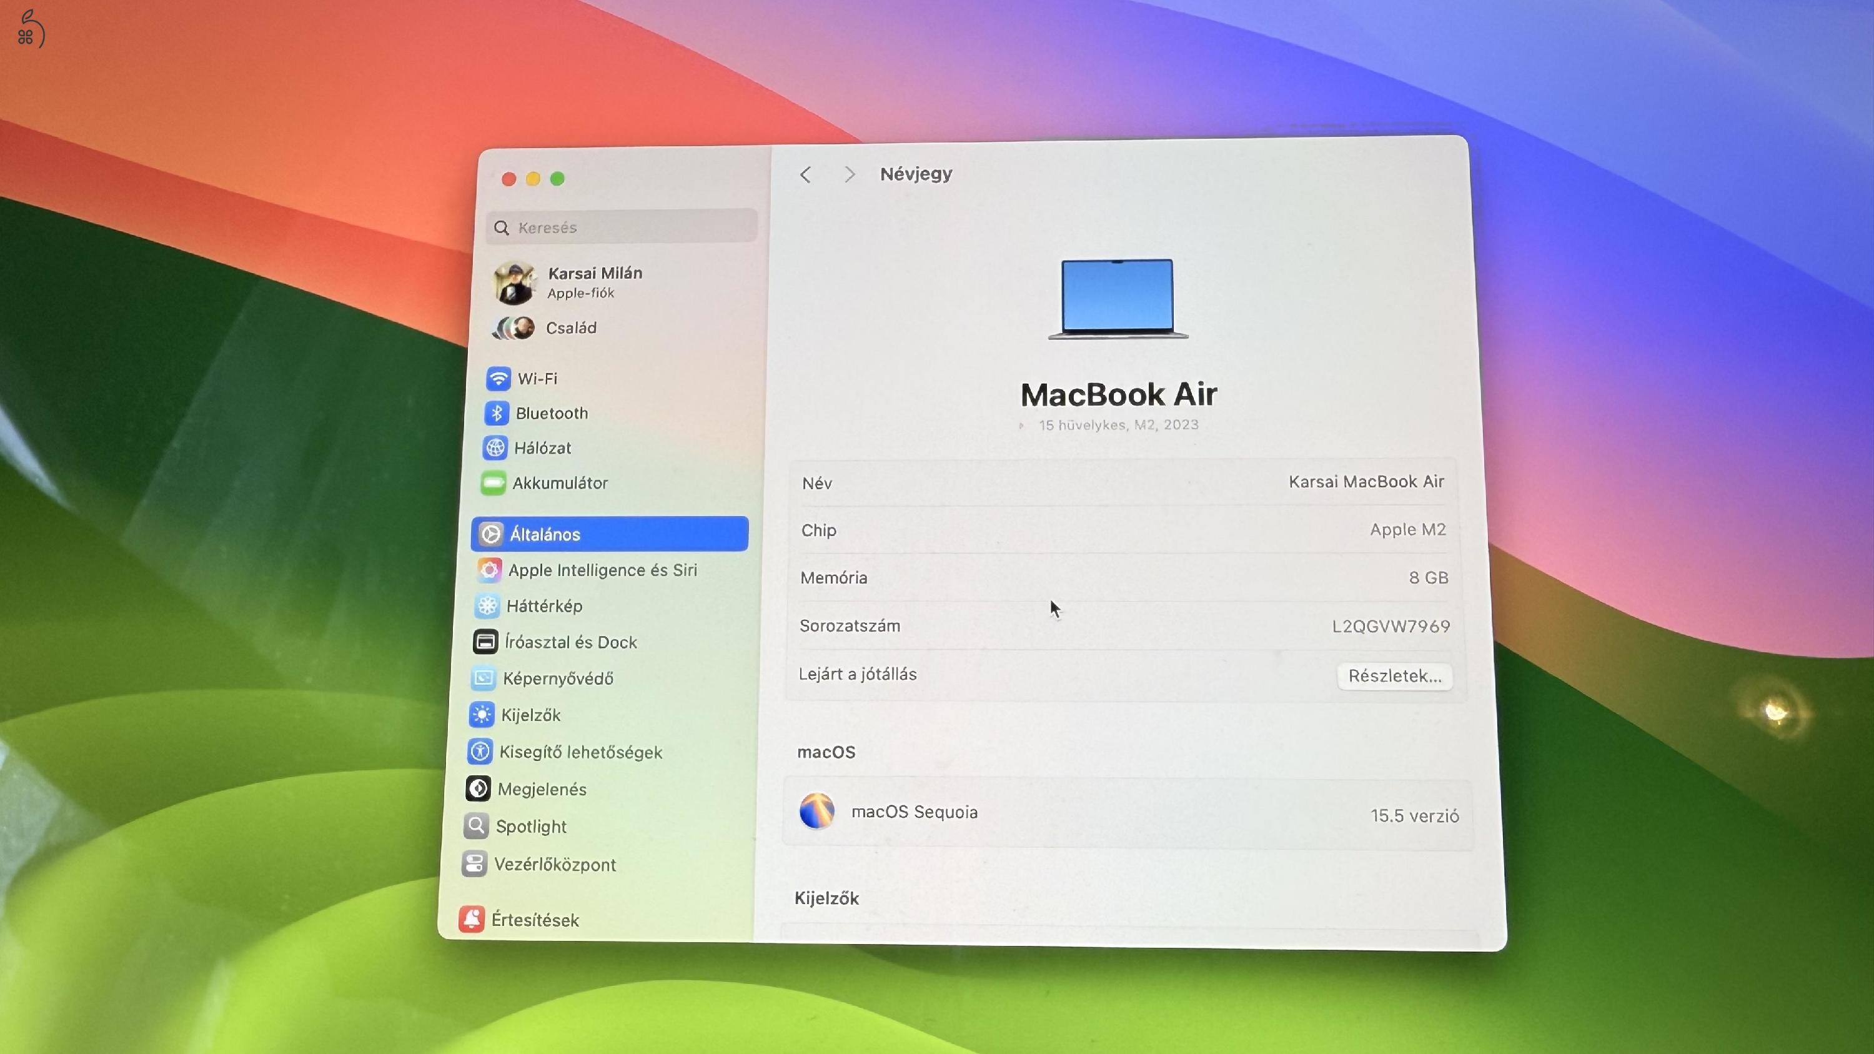Select Wi-Fi label in sidebar
This screenshot has width=1874, height=1054.
[x=538, y=378]
